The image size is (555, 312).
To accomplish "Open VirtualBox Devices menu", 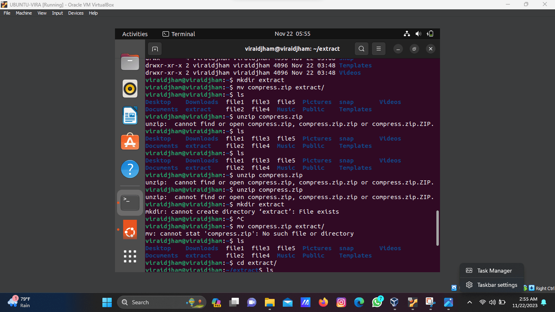I will click(x=76, y=13).
